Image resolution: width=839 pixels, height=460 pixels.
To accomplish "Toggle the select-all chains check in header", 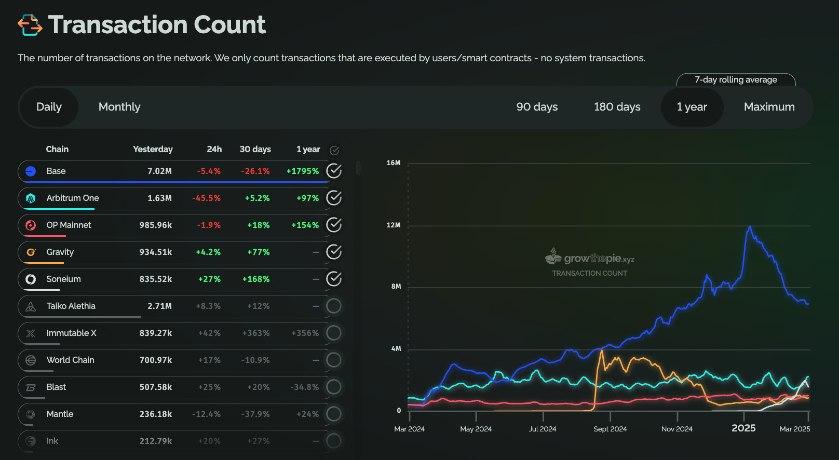I will click(x=335, y=151).
